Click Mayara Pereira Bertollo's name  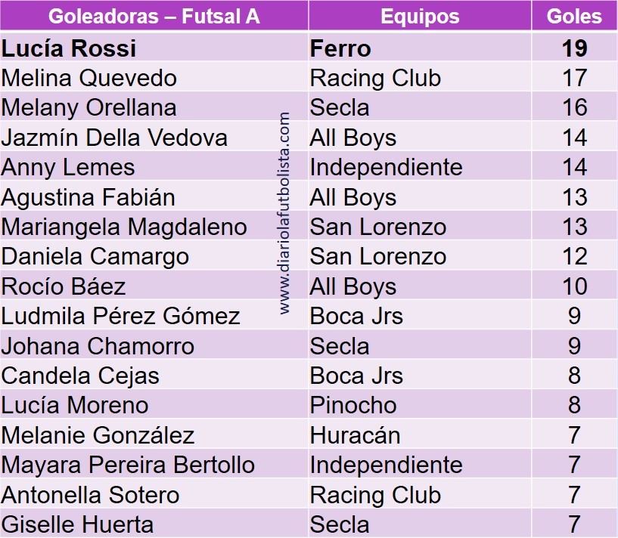coord(128,465)
